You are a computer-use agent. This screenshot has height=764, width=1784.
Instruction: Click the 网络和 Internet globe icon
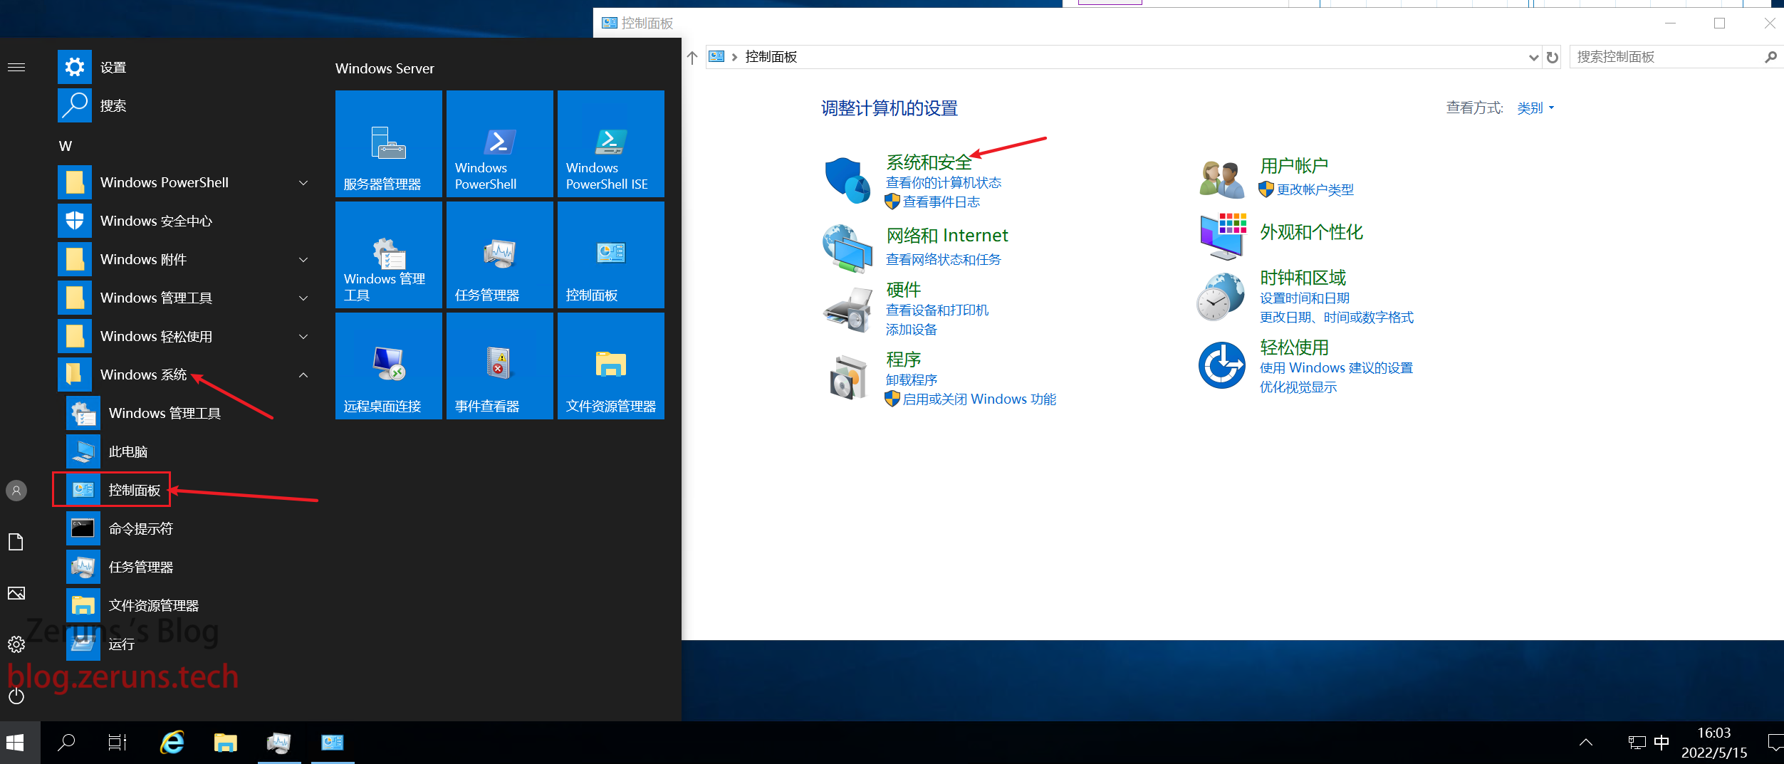(847, 248)
